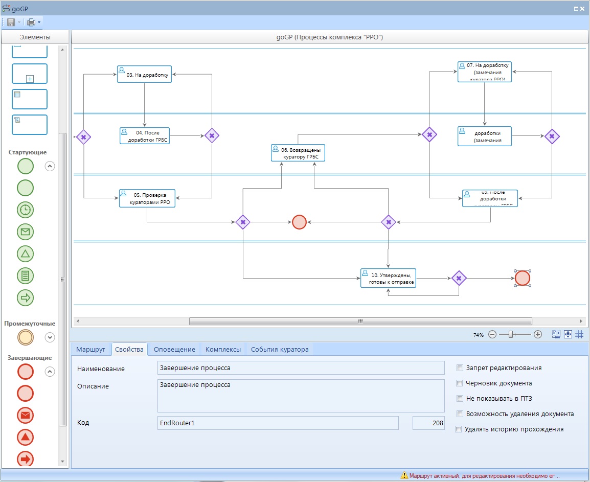
Task: Check the Черновик документа checkbox
Action: tap(460, 383)
